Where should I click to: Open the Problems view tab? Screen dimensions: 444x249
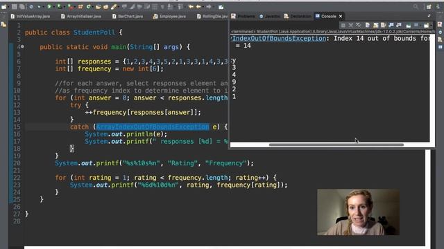[x=243, y=17]
